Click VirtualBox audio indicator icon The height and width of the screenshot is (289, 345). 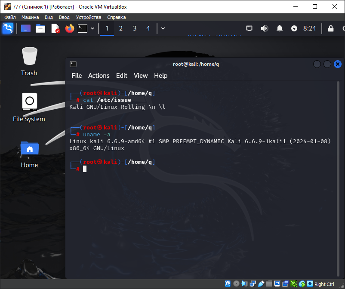244,284
